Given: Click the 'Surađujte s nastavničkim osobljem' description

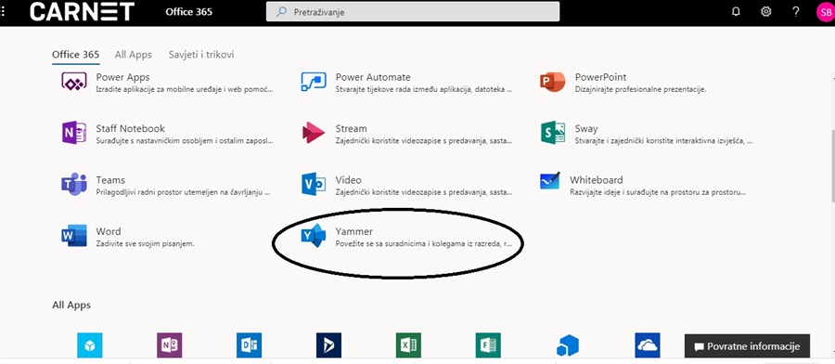Looking at the screenshot, I should tap(185, 141).
